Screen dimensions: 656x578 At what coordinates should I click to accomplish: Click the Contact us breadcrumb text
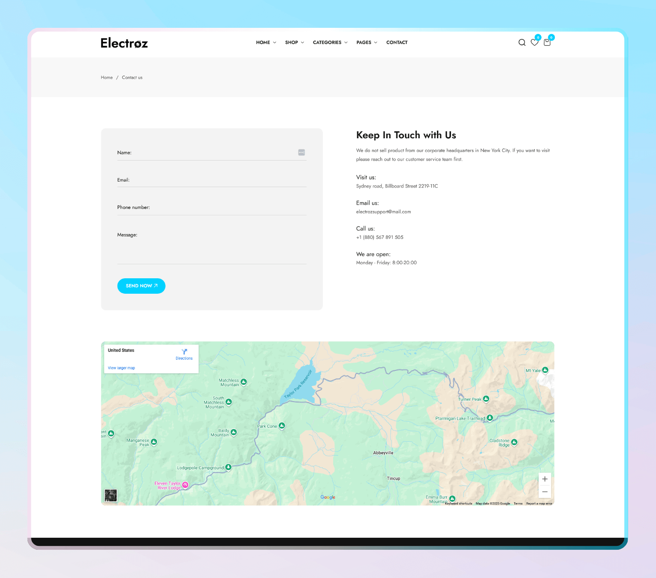tap(132, 77)
